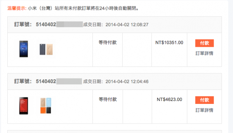Click the four colored back covers thumbnail
Screen dimensions: 233x133
[x=46, y=106]
